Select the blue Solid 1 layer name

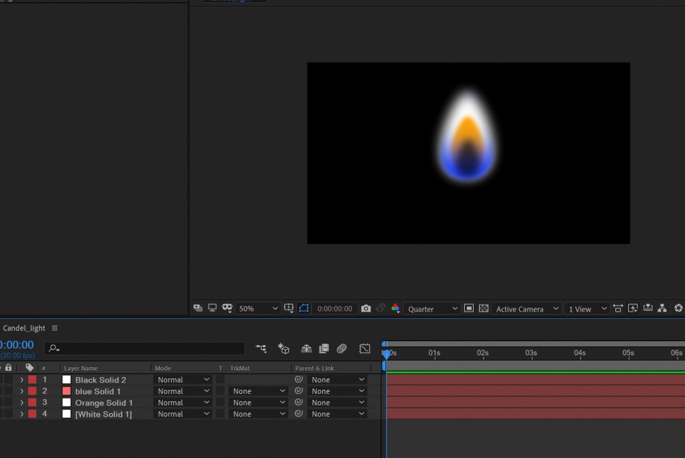pyautogui.click(x=98, y=391)
